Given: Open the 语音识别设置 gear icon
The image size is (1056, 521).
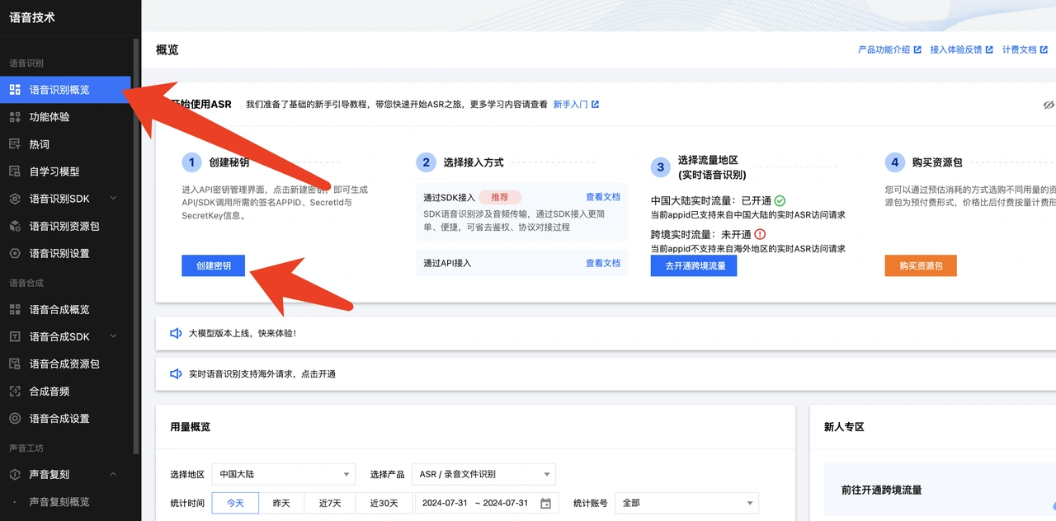Looking at the screenshot, I should pyautogui.click(x=15, y=253).
